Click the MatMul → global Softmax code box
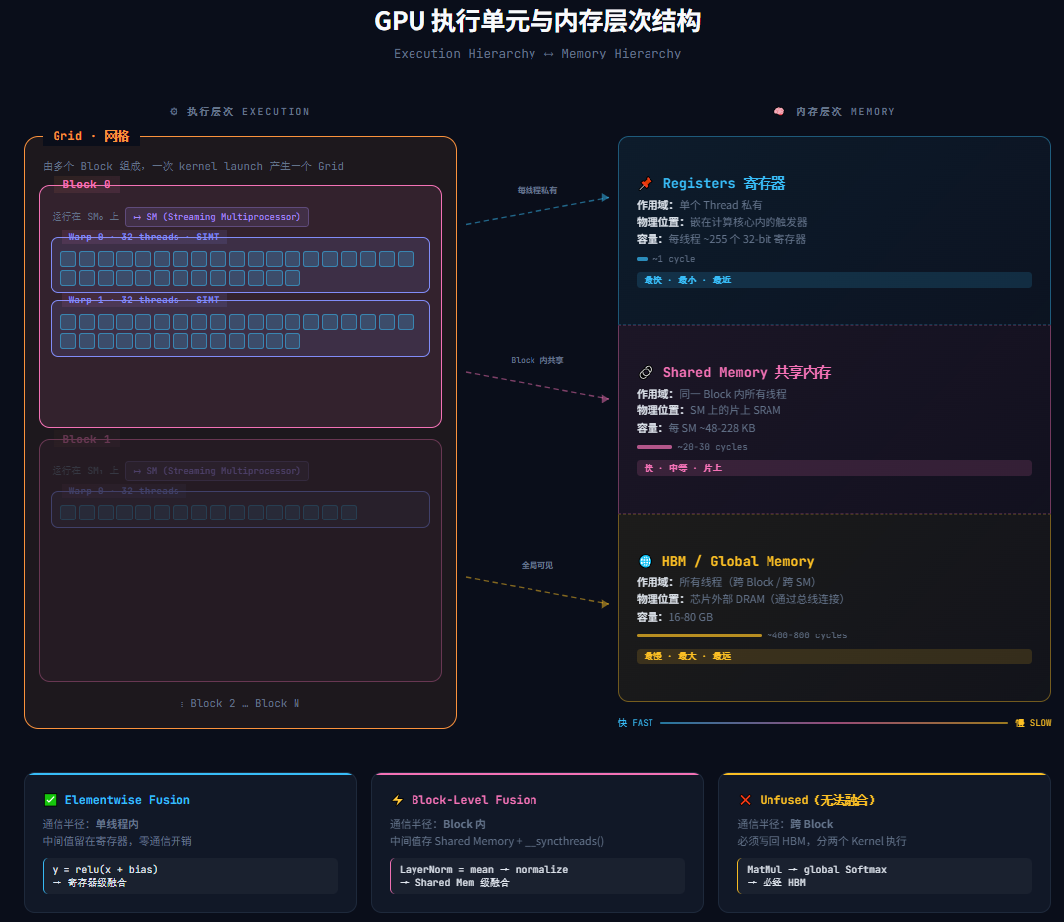This screenshot has width=1064, height=922. coord(885,875)
